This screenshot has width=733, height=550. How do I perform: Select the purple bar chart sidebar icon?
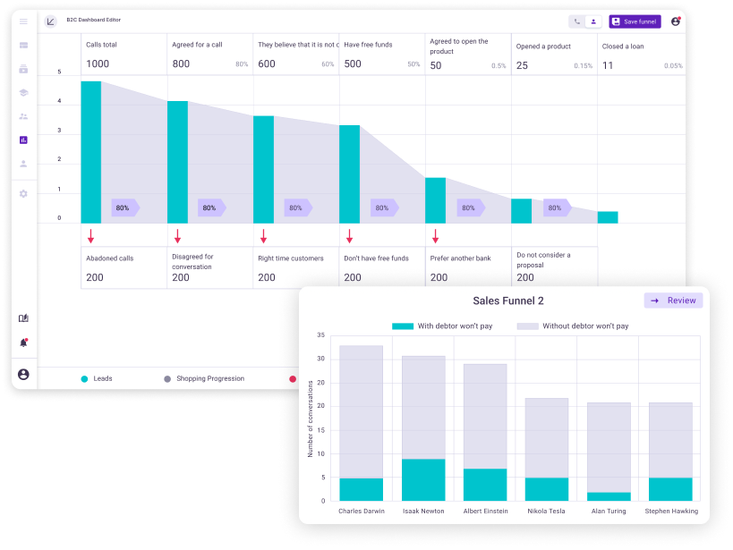23,140
